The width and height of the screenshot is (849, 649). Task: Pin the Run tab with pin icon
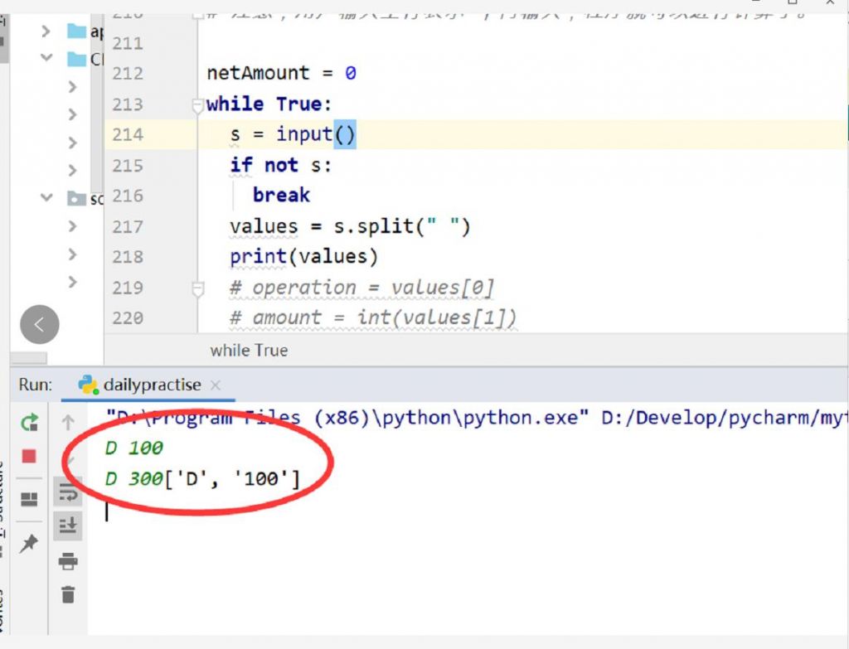(29, 544)
